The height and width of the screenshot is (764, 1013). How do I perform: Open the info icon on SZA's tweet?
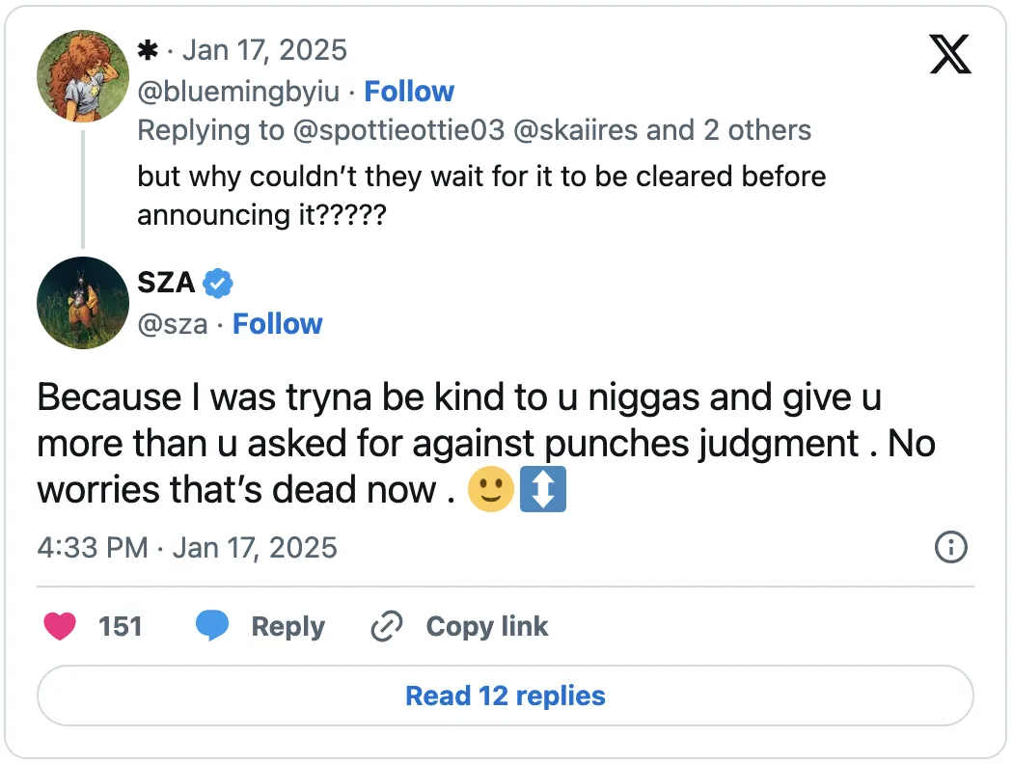point(950,548)
